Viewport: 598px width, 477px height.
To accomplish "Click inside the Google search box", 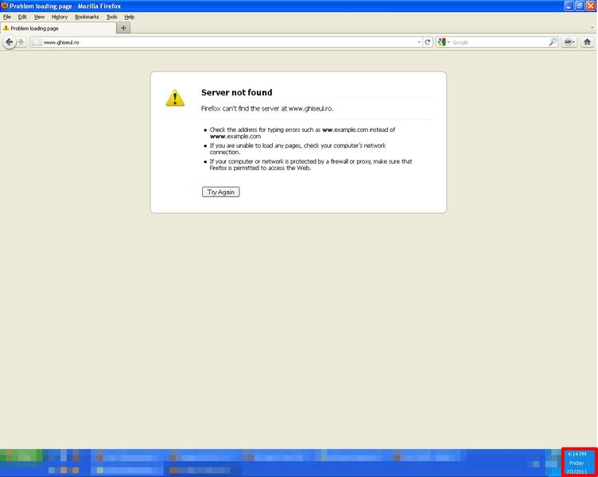I will [x=497, y=42].
